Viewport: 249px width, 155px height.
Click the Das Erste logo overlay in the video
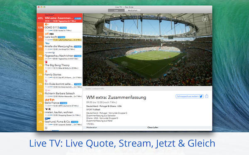pyautogui.click(x=205, y=19)
